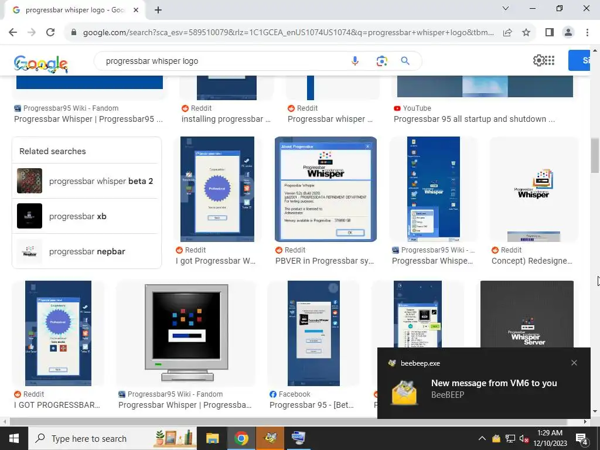
Task: Open the BeeBEEP envelope tray icon
Action: point(496,438)
